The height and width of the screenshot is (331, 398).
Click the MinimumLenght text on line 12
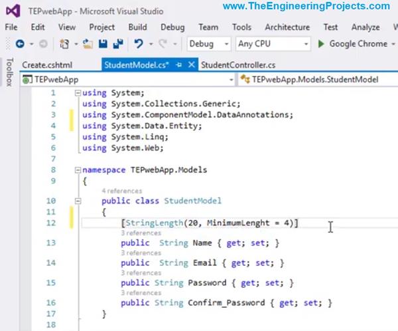pos(238,223)
